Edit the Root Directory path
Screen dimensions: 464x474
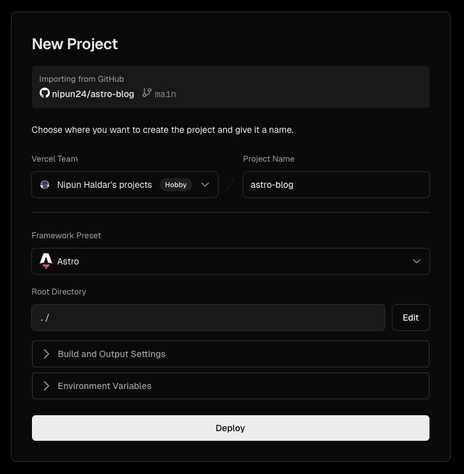tap(411, 317)
